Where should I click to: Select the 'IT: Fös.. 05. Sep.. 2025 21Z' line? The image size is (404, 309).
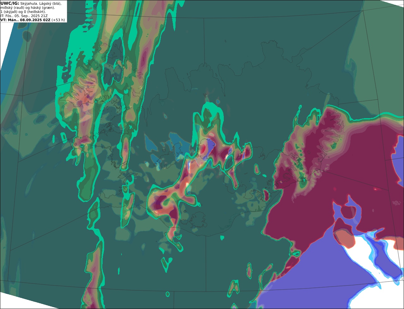[24, 16]
